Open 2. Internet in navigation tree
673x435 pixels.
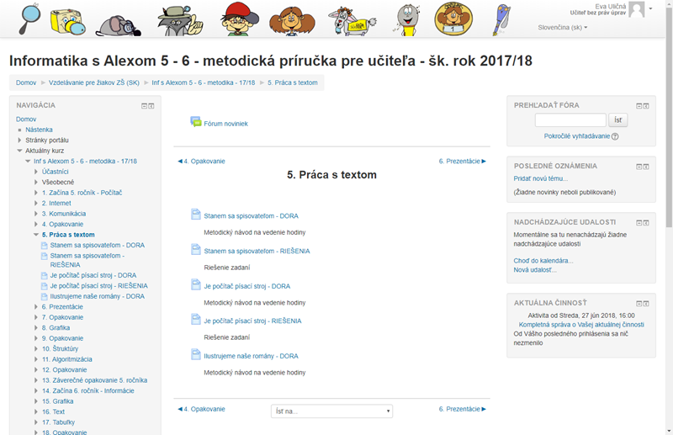(x=56, y=203)
